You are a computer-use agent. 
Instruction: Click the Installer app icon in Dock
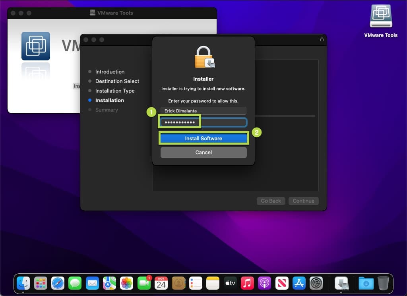(x=341, y=283)
